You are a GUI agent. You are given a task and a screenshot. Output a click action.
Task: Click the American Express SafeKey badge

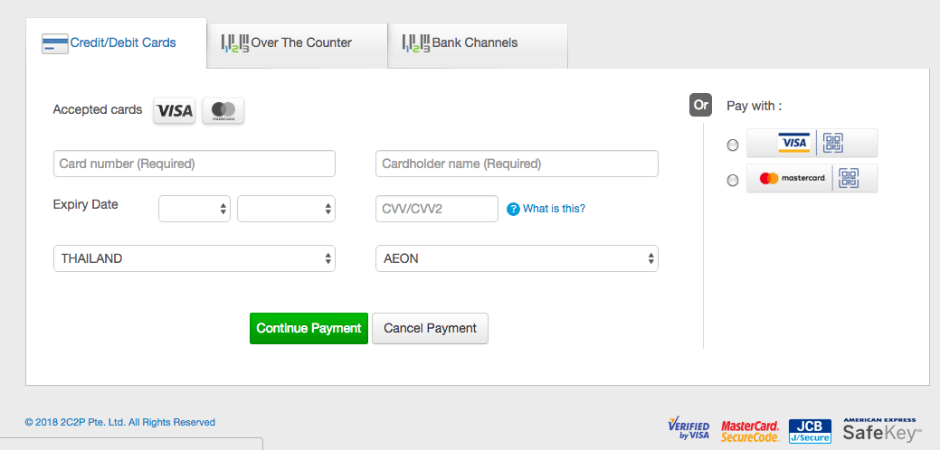(x=881, y=429)
